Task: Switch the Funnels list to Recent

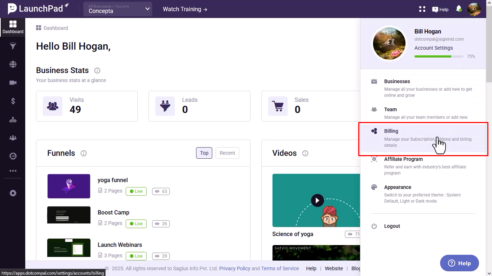Action: (227, 153)
